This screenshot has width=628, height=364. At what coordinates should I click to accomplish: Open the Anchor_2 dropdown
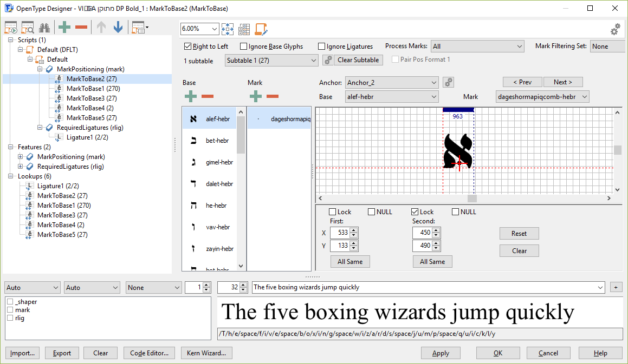[x=392, y=82]
